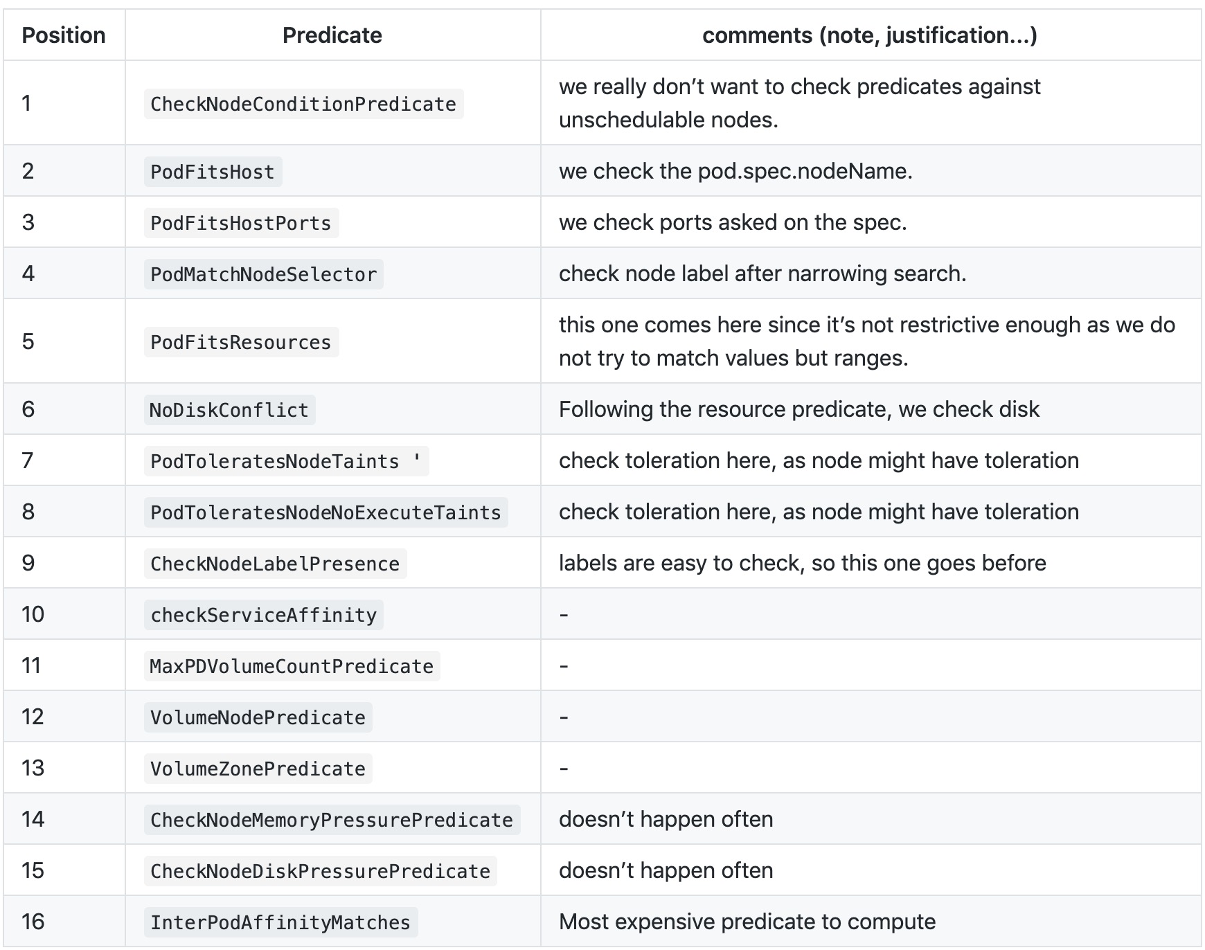Click the PodToleratesNodeTaints code label
The width and height of the screenshot is (1205, 950).
(285, 461)
